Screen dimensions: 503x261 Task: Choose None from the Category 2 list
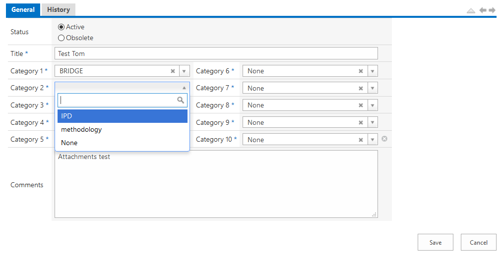click(123, 143)
